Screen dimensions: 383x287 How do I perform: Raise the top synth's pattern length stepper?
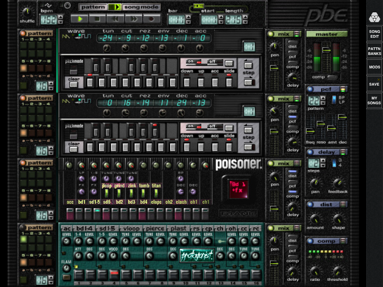(x=51, y=83)
